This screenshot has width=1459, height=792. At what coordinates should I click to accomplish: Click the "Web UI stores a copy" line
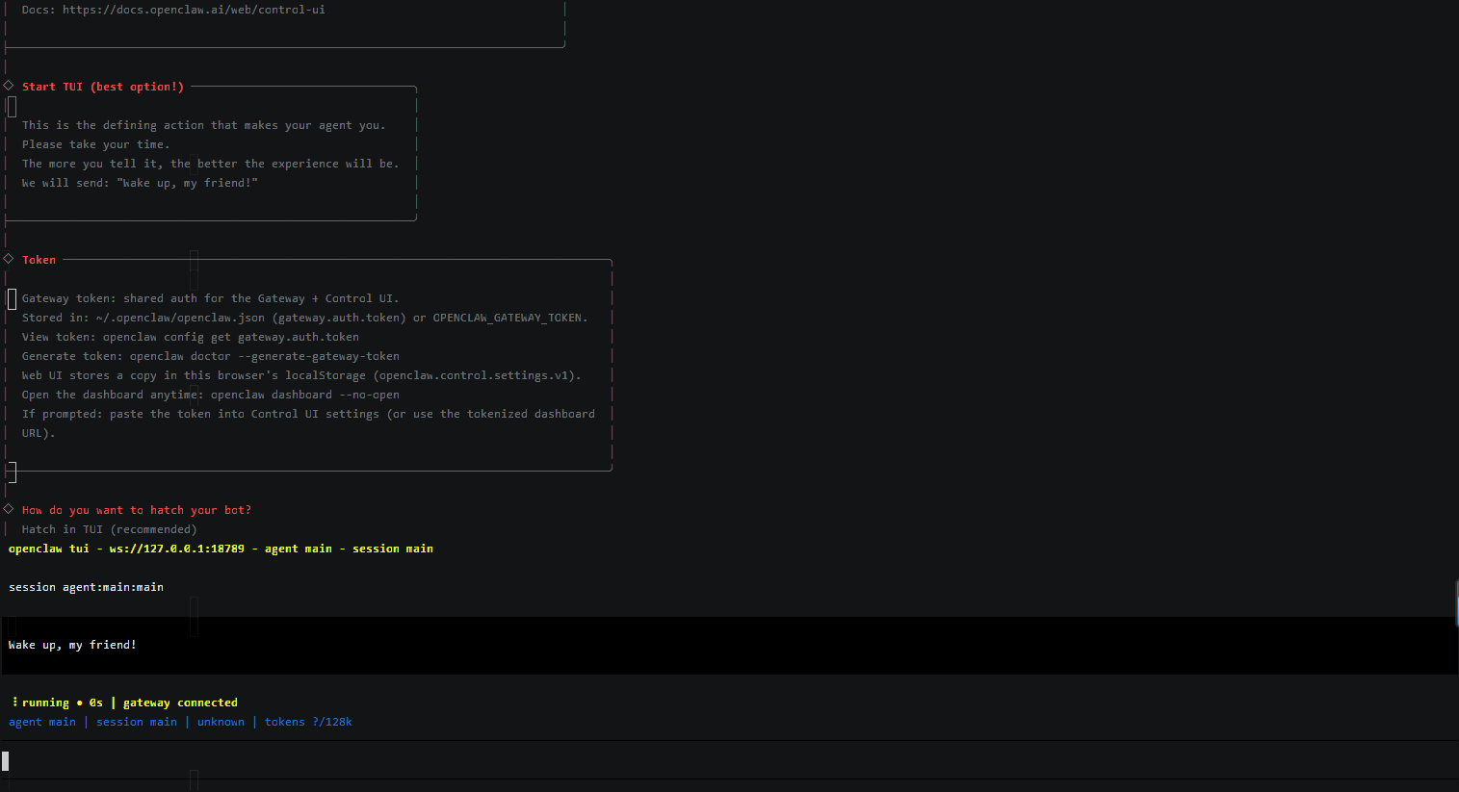click(301, 375)
